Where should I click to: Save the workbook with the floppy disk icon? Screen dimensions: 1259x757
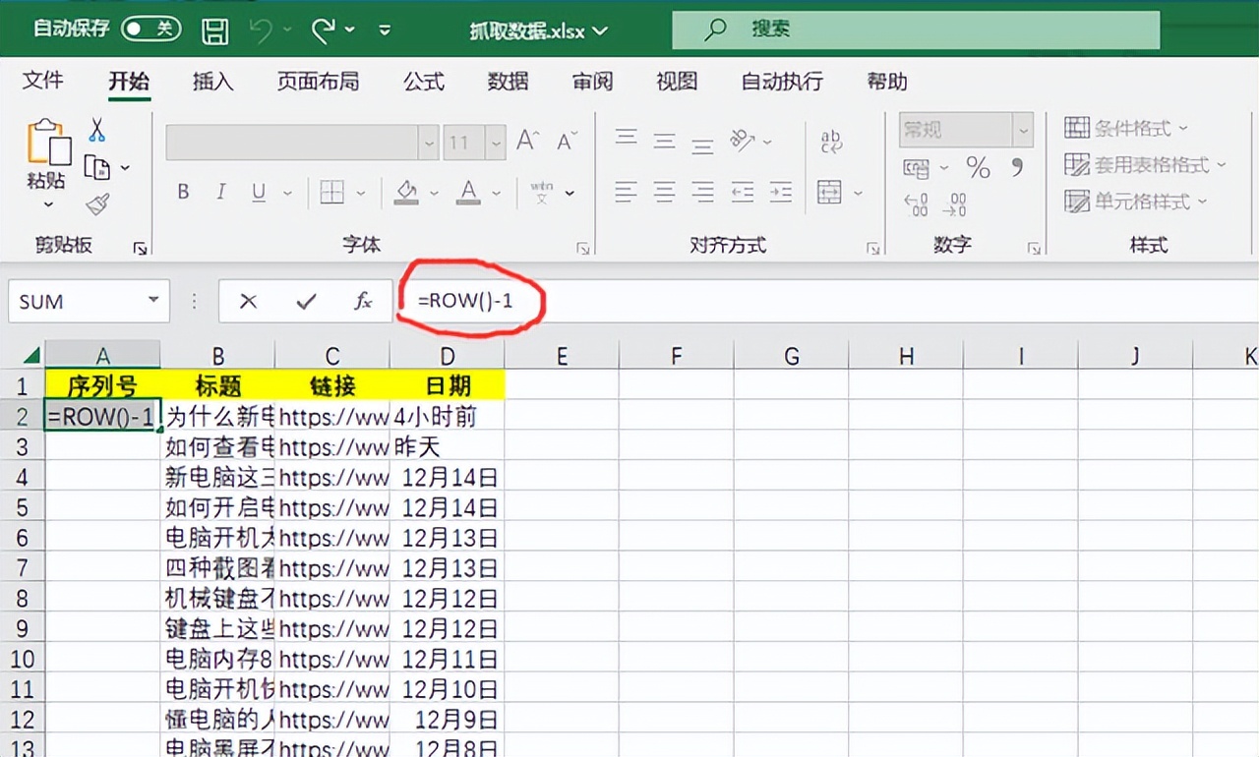coord(215,30)
